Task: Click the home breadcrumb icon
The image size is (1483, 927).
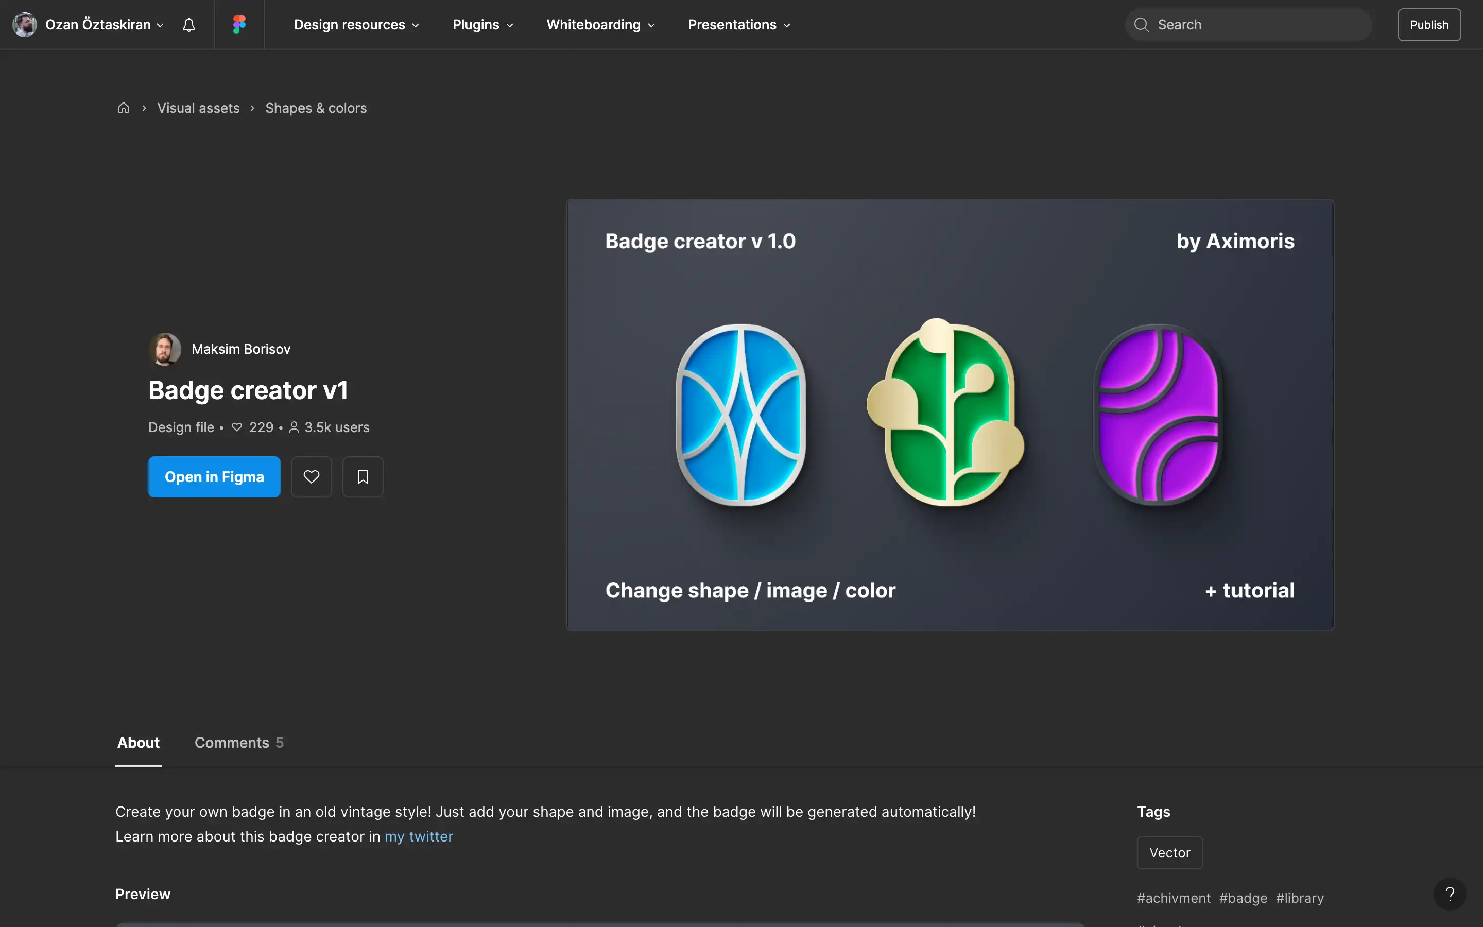Action: [x=123, y=108]
